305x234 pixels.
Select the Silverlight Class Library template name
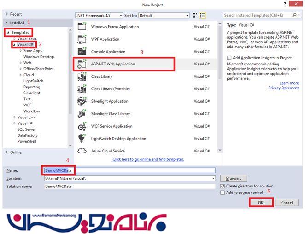tap(111, 114)
